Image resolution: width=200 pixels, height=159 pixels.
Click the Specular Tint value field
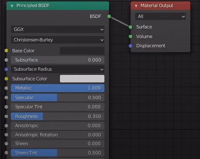(x=57, y=107)
